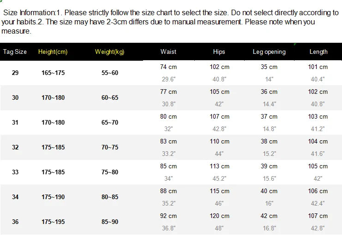Screen dimensions: 342x235
Task: Click the 107 cm length value
Action: (x=318, y=216)
